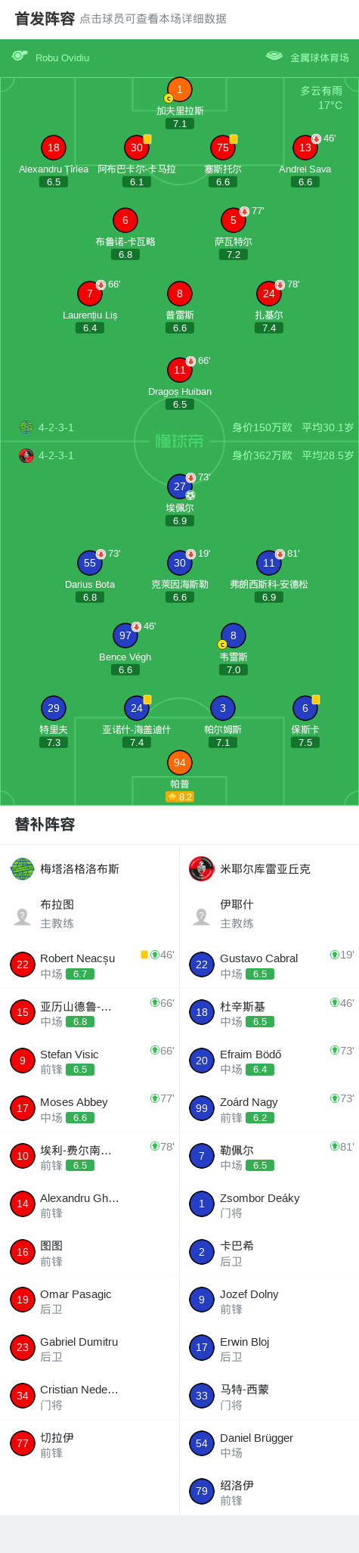Tap captain number 8 韦雷斯 blue circle
The height and width of the screenshot is (1553, 359).
233,635
